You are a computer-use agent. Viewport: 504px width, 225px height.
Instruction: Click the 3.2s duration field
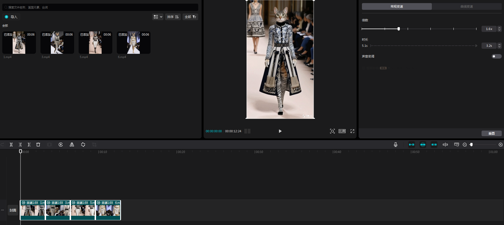pyautogui.click(x=489, y=46)
